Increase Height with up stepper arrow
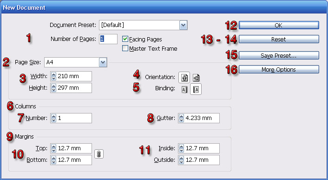The width and height of the screenshot is (328, 180). pyautogui.click(x=53, y=86)
